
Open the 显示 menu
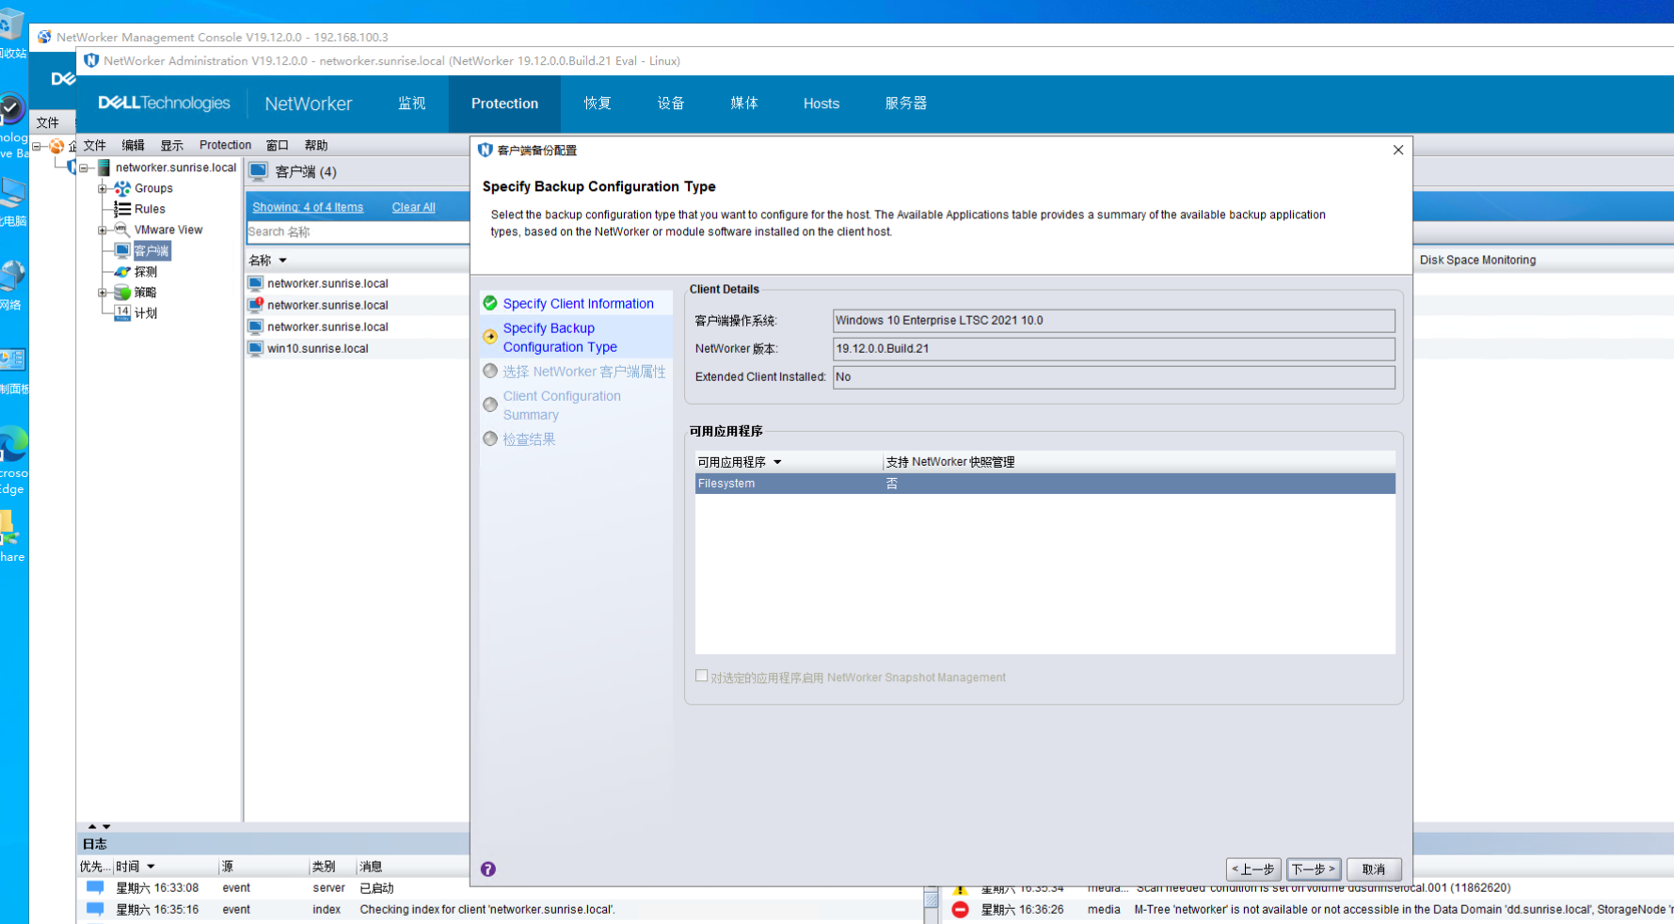(171, 145)
